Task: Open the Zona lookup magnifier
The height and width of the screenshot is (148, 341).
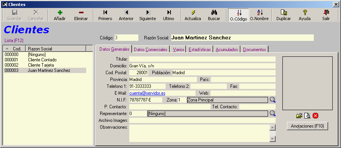Action: pos(273,100)
